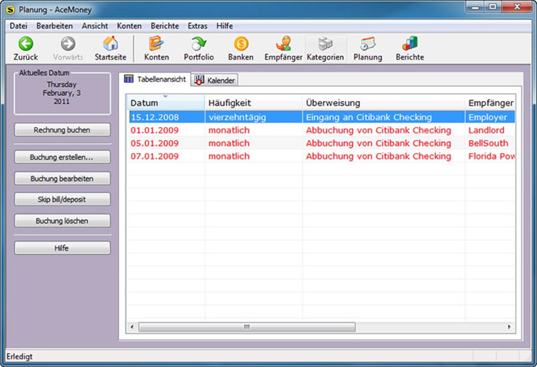This screenshot has height=367, width=537.
Task: Open the Extras menu
Action: pos(197,25)
